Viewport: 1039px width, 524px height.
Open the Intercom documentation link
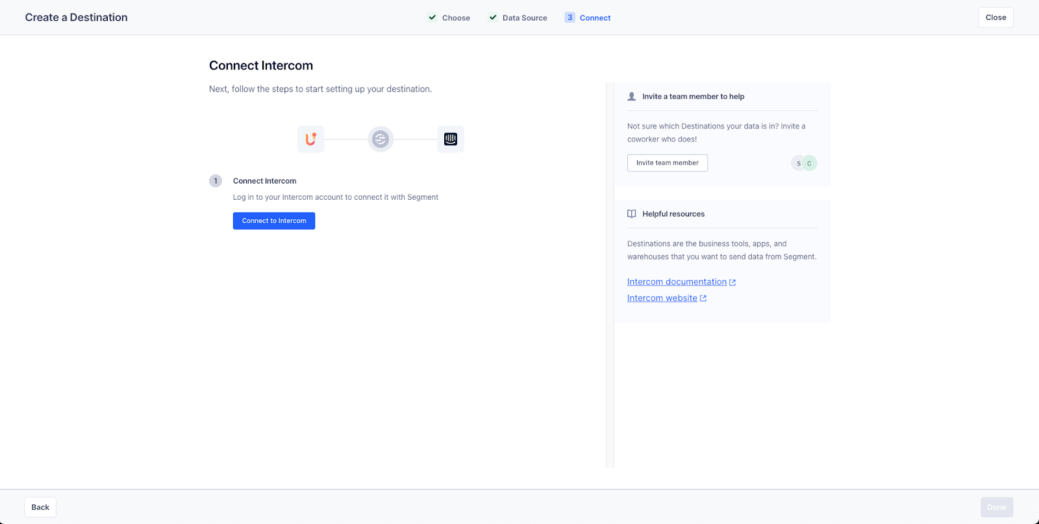(677, 282)
